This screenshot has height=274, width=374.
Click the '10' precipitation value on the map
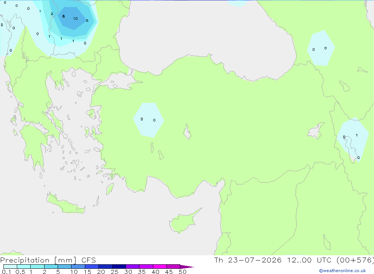(x=76, y=18)
